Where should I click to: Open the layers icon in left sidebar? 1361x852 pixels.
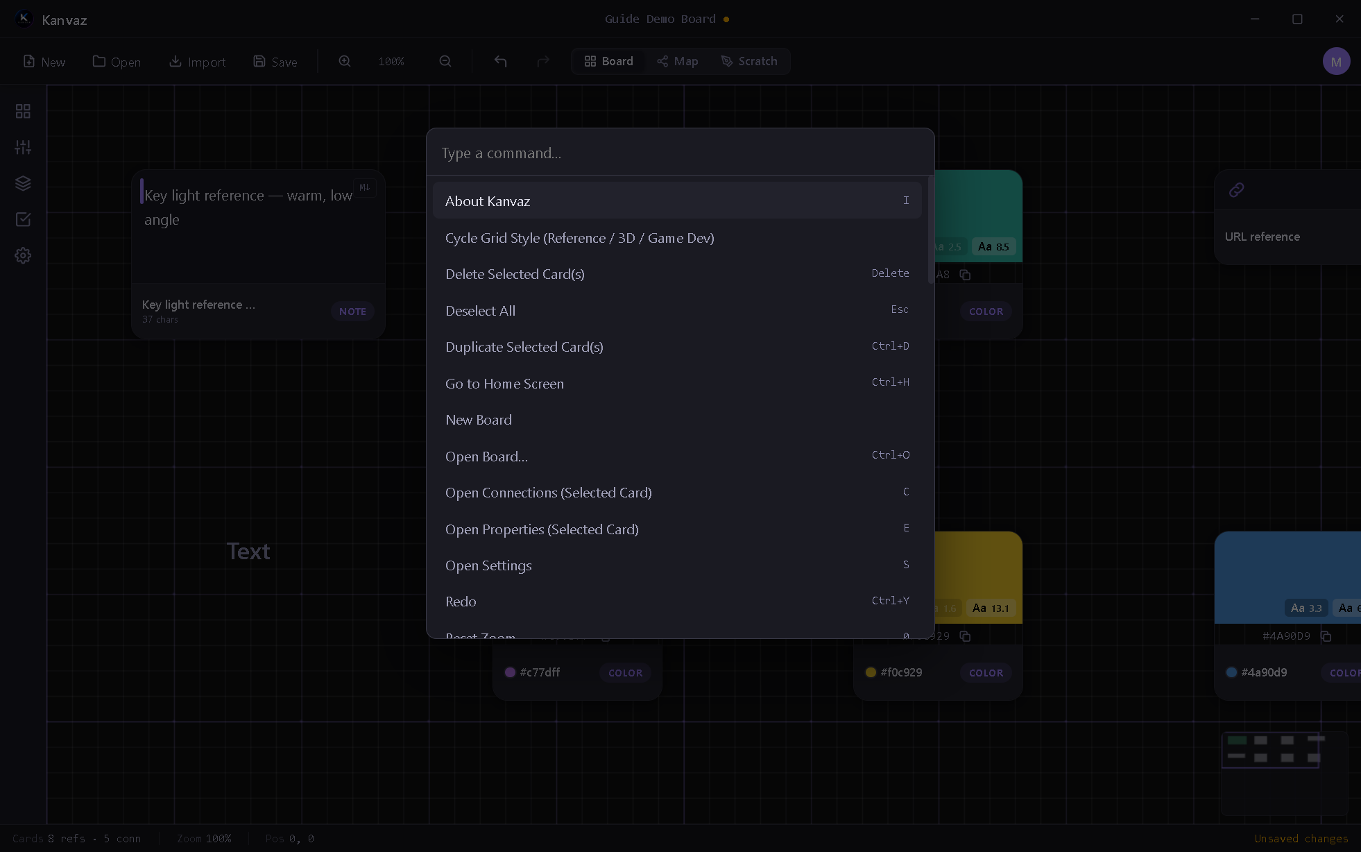coord(23,183)
